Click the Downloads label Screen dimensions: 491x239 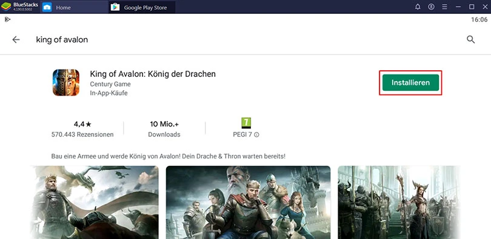(164, 135)
